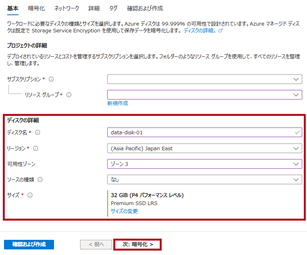Open the ネットワーク tab
The width and height of the screenshot is (307, 255).
pyautogui.click(x=66, y=8)
